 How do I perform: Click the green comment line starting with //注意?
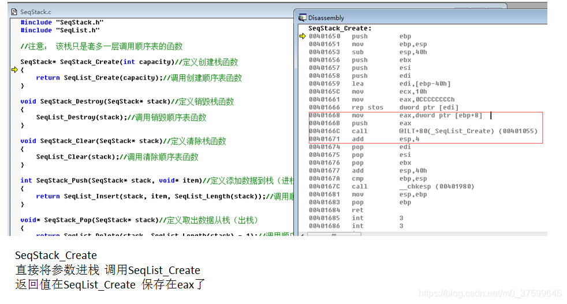coord(102,46)
